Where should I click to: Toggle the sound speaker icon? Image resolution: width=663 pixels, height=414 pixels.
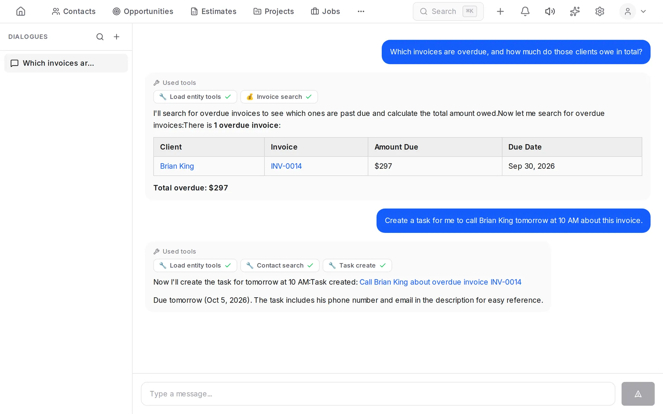[550, 11]
